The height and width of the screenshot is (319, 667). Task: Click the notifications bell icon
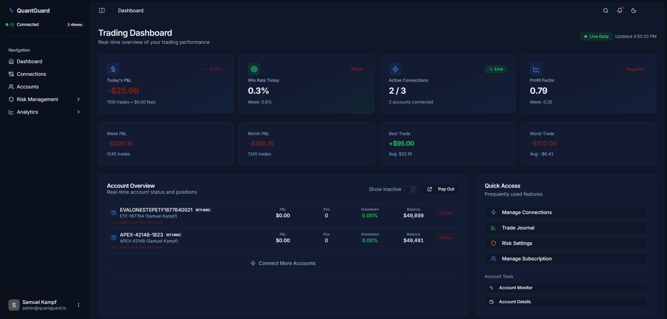[x=619, y=11]
